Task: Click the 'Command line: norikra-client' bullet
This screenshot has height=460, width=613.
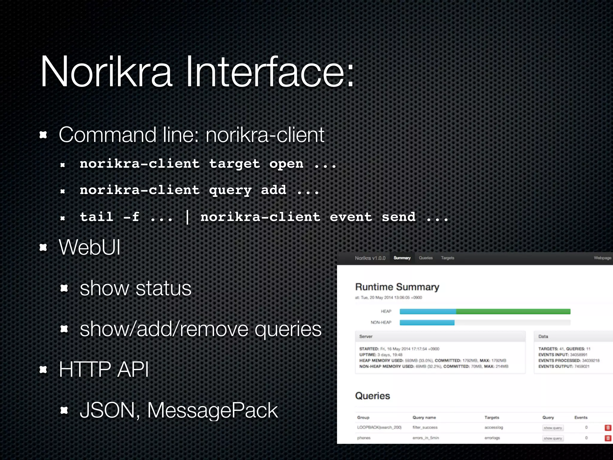Action: pos(192,135)
